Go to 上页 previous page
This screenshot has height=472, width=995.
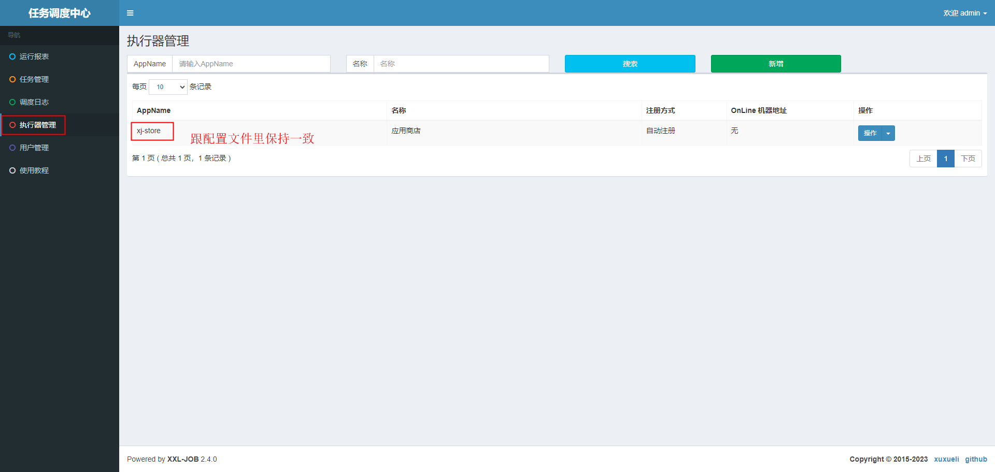(923, 159)
